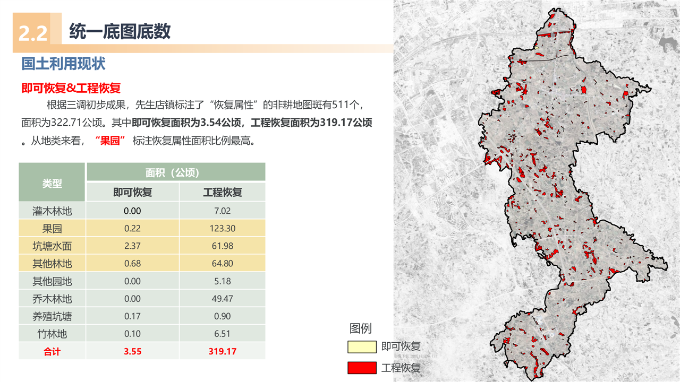The width and height of the screenshot is (680, 382).
Task: Click the red 即可恢复&工程恢复 subheading
Action: pos(71,88)
